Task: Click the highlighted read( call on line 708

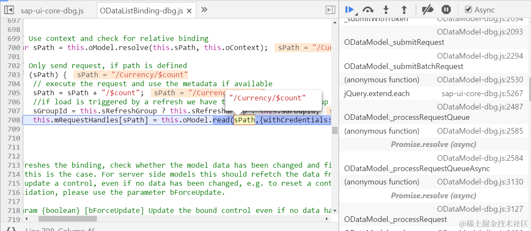Action: tap(223, 120)
